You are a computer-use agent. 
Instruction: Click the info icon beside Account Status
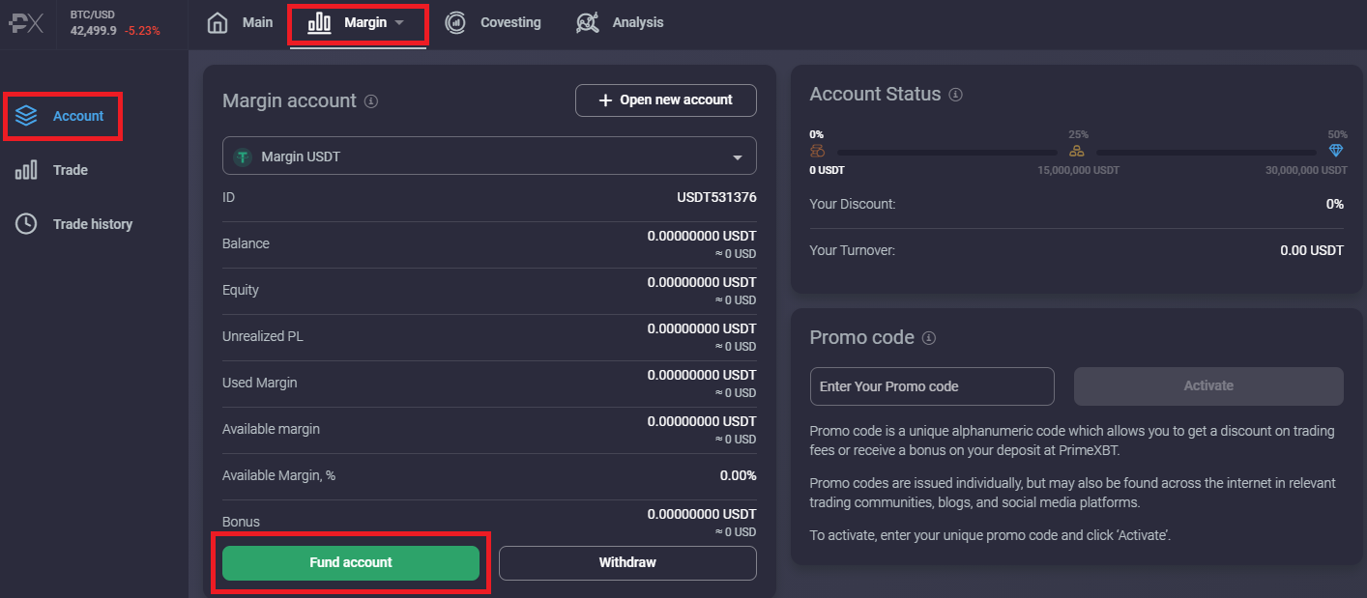(955, 95)
